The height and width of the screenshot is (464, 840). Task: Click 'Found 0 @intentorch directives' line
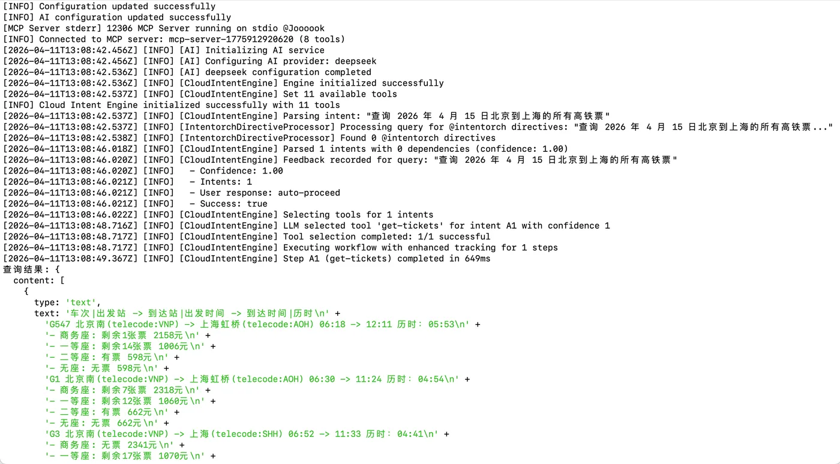[x=249, y=137]
